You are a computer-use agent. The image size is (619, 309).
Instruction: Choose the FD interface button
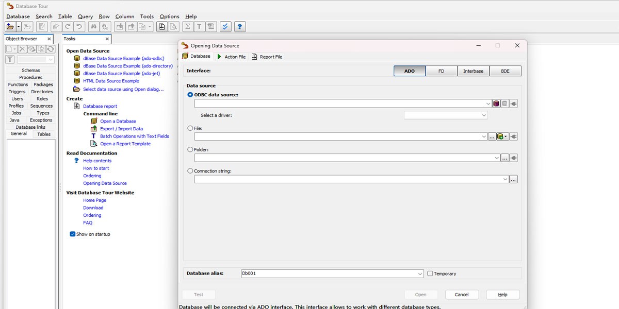[442, 71]
